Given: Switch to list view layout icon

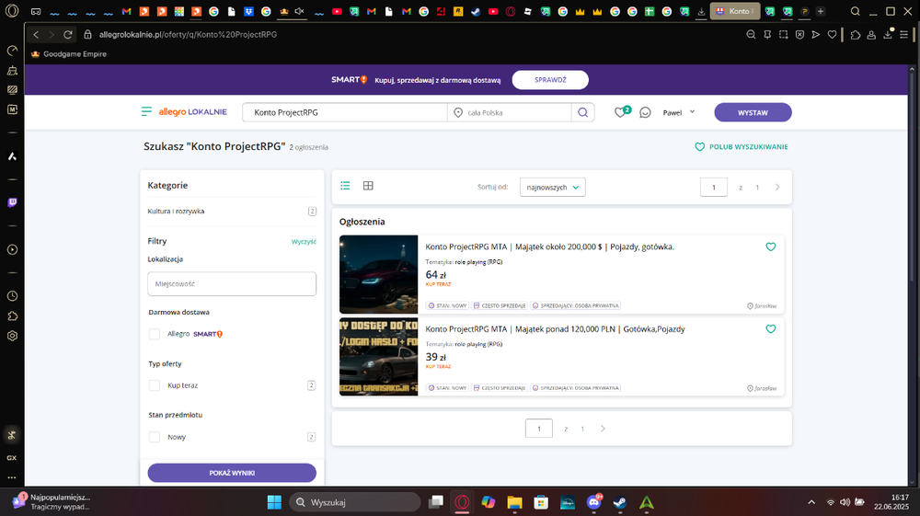Looking at the screenshot, I should [x=345, y=186].
